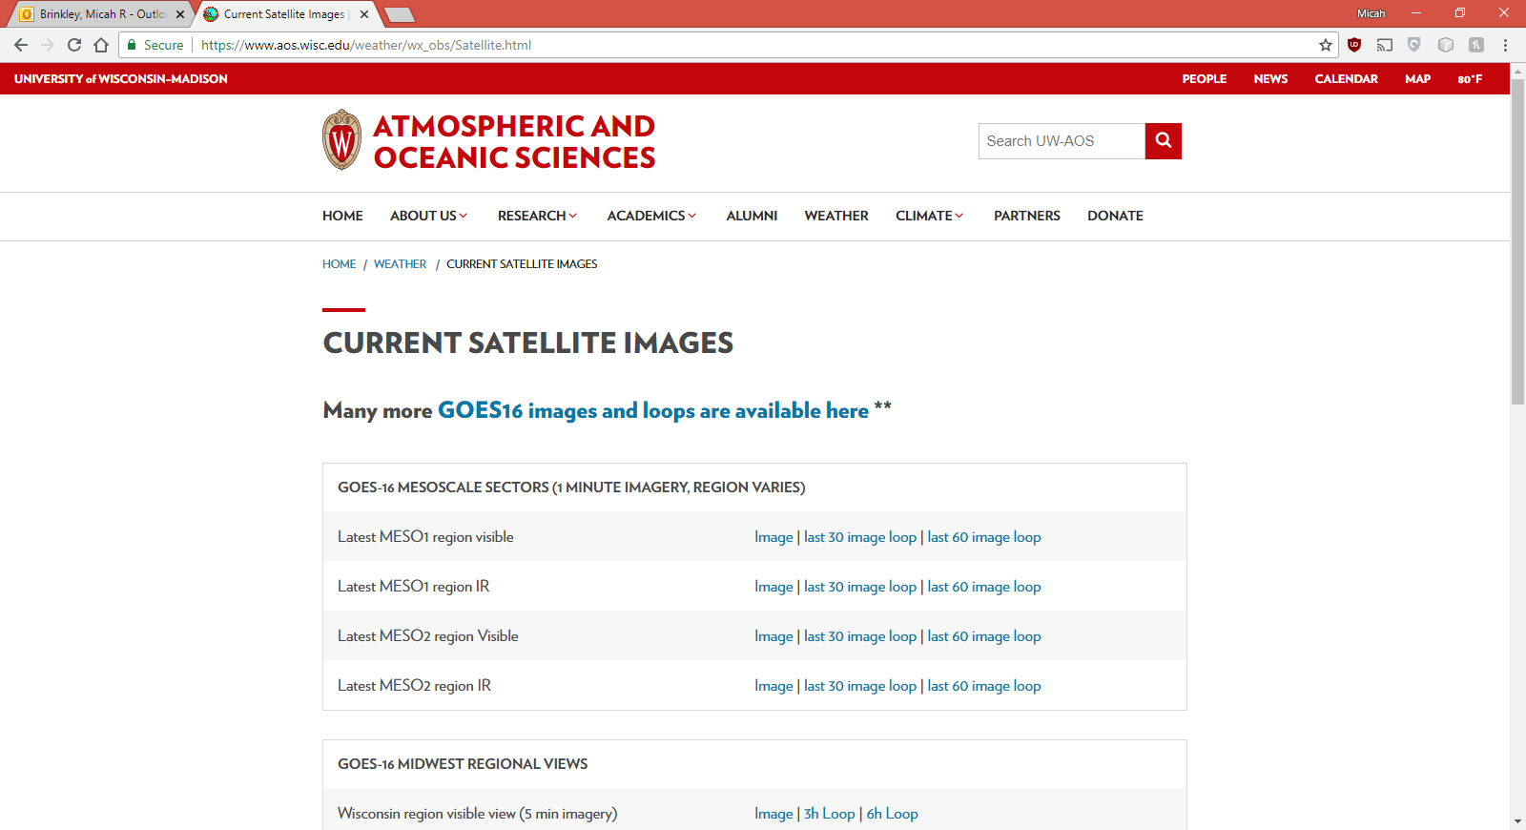Open last 60 image loop for MESO2 IR
This screenshot has height=830, width=1526.
[x=984, y=686]
